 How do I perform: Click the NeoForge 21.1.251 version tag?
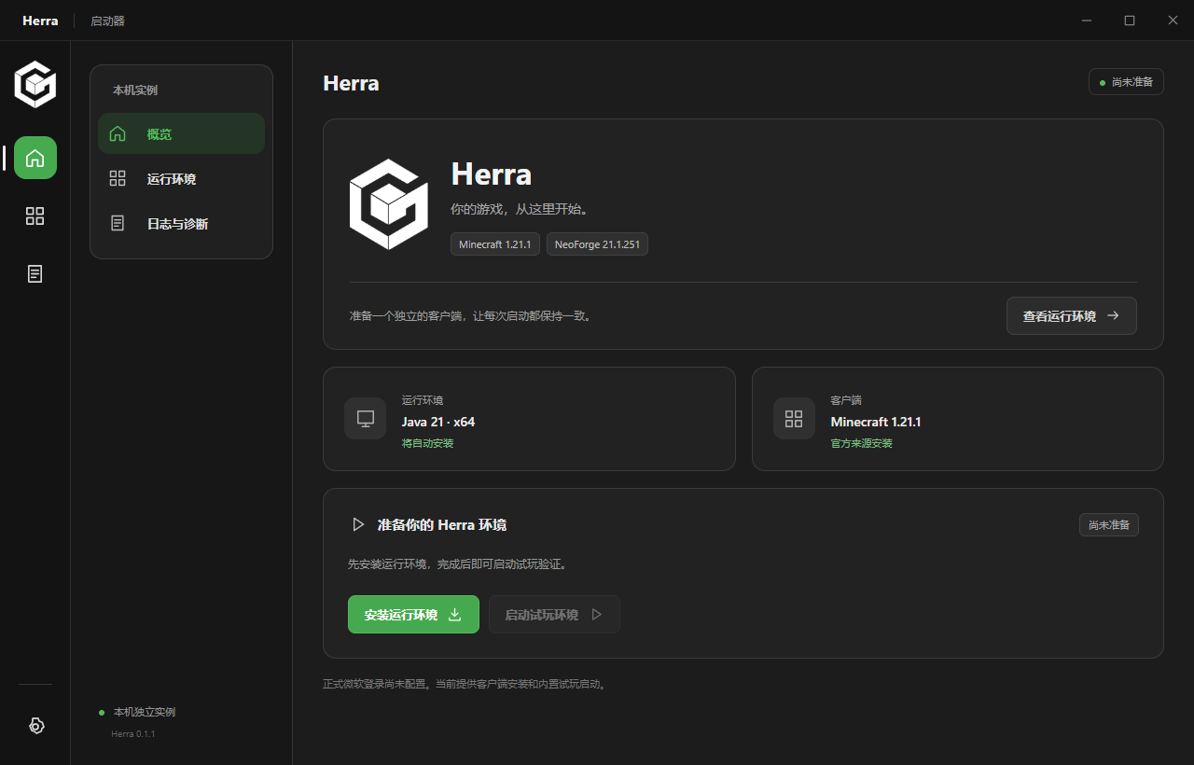[x=597, y=244]
